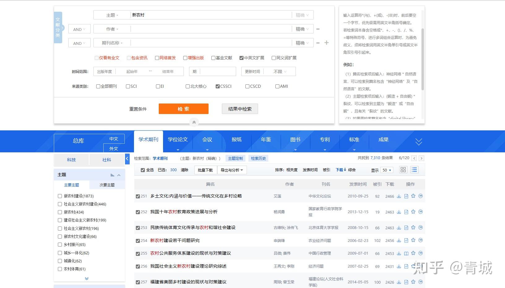Change first AND operator dropdown
This screenshot has height=288, width=505.
[x=80, y=29]
